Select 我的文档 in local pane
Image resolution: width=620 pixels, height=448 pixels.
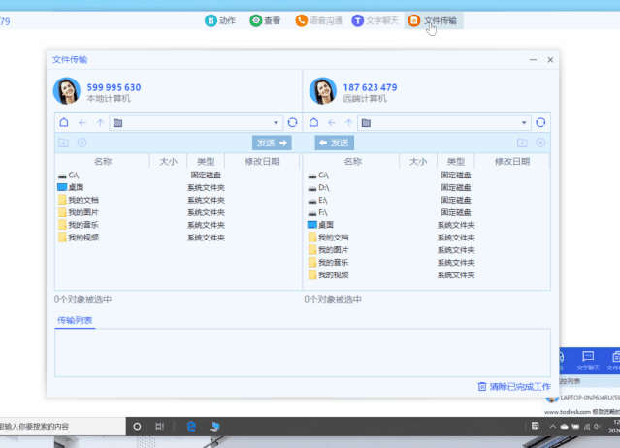178,200
